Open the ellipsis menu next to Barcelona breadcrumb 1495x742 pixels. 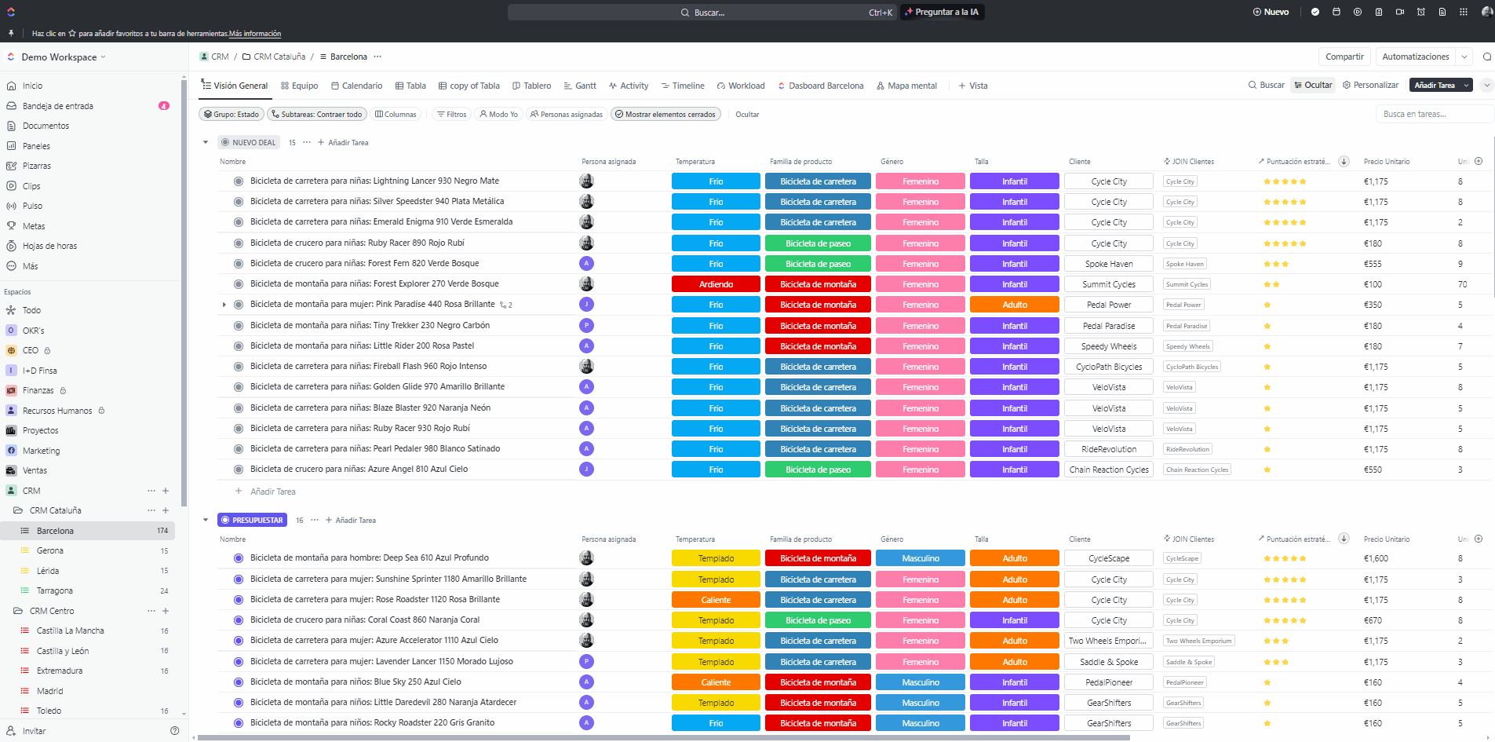point(377,57)
